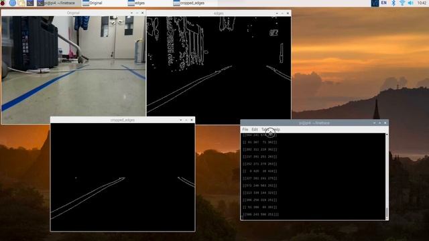
Task: Click the terminal title bar pi@pi4 ~/linetrace
Action: (314, 123)
